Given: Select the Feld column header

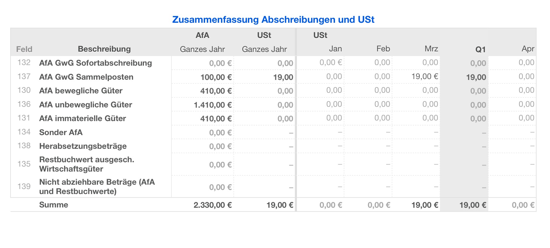Looking at the screenshot, I should click(x=24, y=49).
